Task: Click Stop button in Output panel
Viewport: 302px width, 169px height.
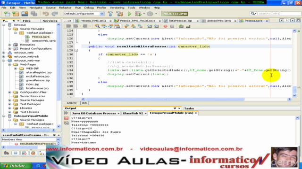Action: point(66,118)
